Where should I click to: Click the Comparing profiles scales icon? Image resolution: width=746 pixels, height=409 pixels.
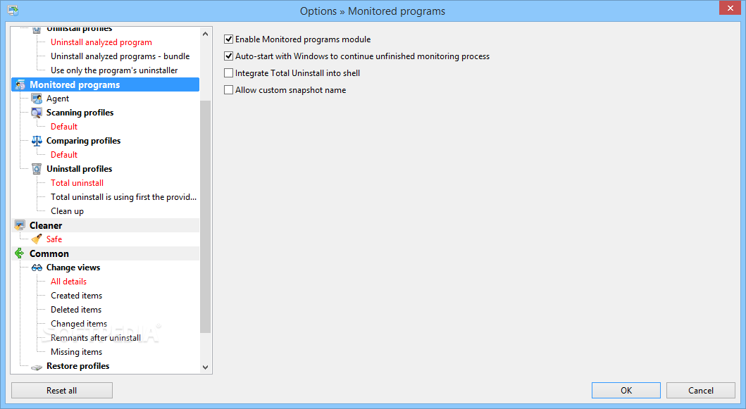(x=37, y=141)
